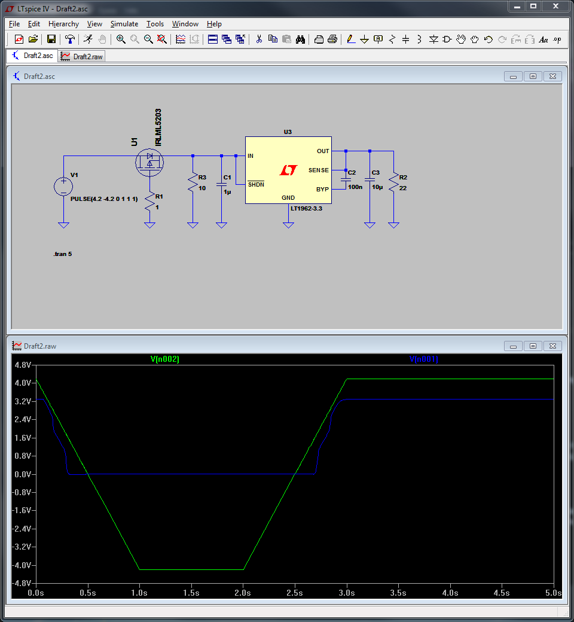The height and width of the screenshot is (622, 574).
Task: Click the LT1962-3.3 regulator block U3
Action: point(288,170)
